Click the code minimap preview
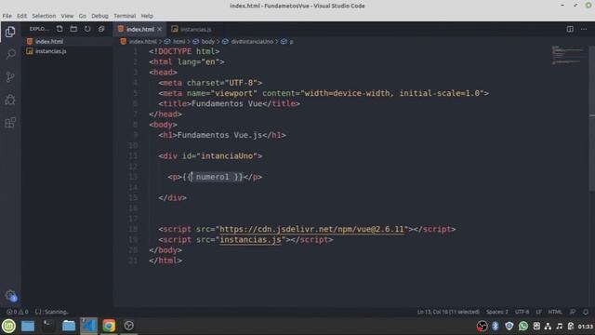The height and width of the screenshot is (335, 595). click(568, 56)
